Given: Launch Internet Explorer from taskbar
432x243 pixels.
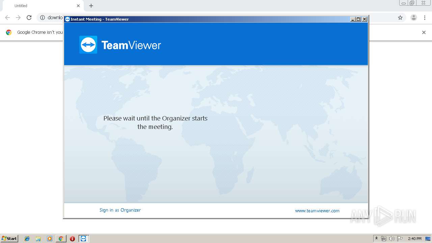Looking at the screenshot, I should [27, 239].
